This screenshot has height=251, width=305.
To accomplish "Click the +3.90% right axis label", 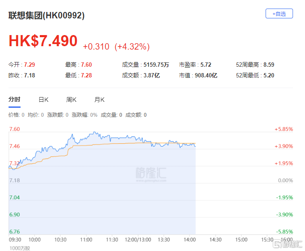I will click(284, 146).
